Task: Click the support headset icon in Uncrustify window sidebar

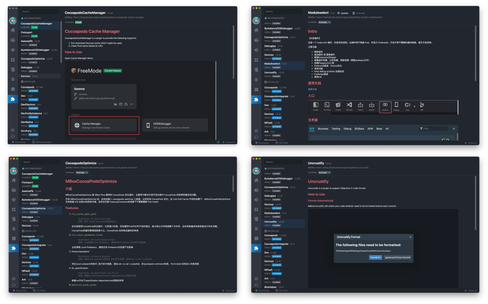Action: coord(256,285)
